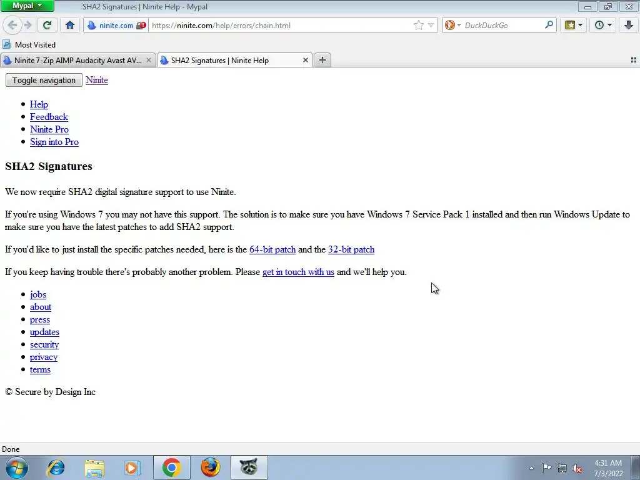Open the DuckDuckGo search engine selector
This screenshot has height=480, width=640.
click(x=452, y=25)
